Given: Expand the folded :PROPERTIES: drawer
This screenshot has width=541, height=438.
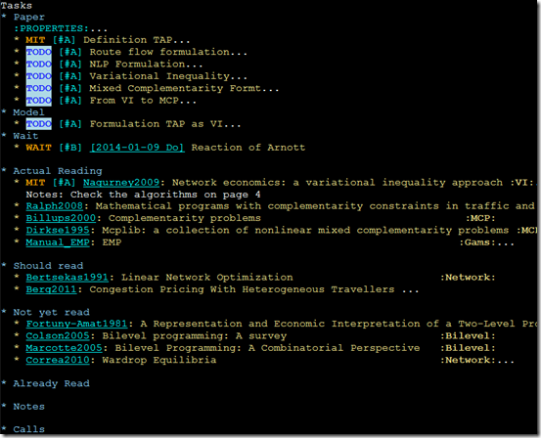Looking at the screenshot, I should coord(61,28).
